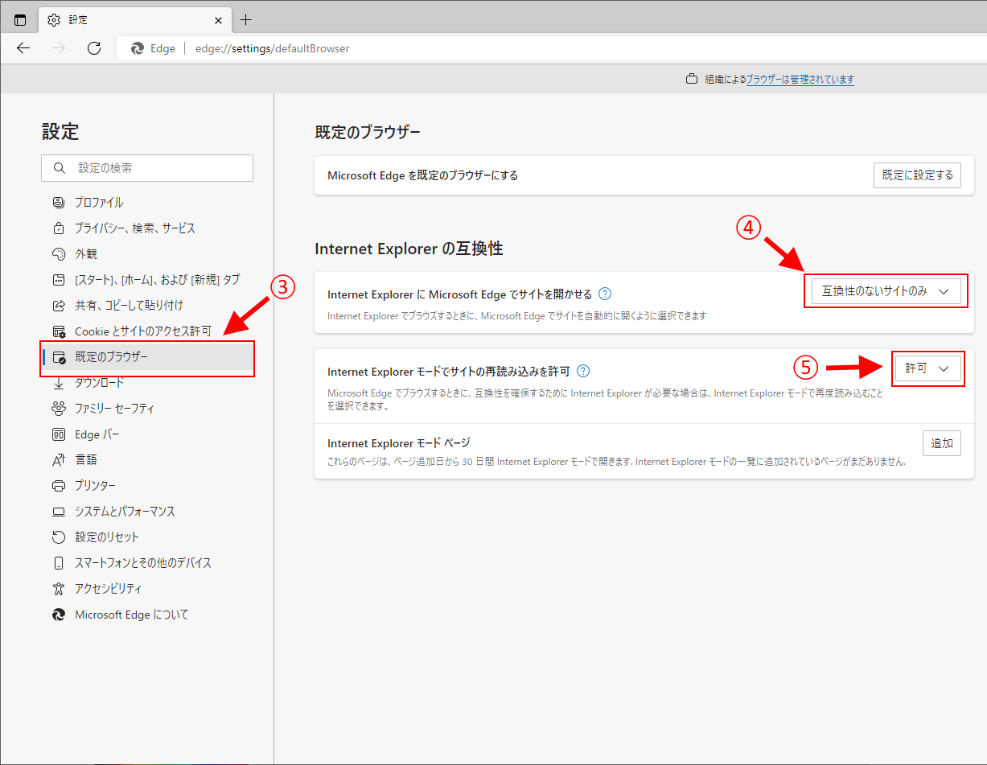Click the [スタート]、[ホーム] tab icon
Screen dimensions: 987x765
(58, 280)
